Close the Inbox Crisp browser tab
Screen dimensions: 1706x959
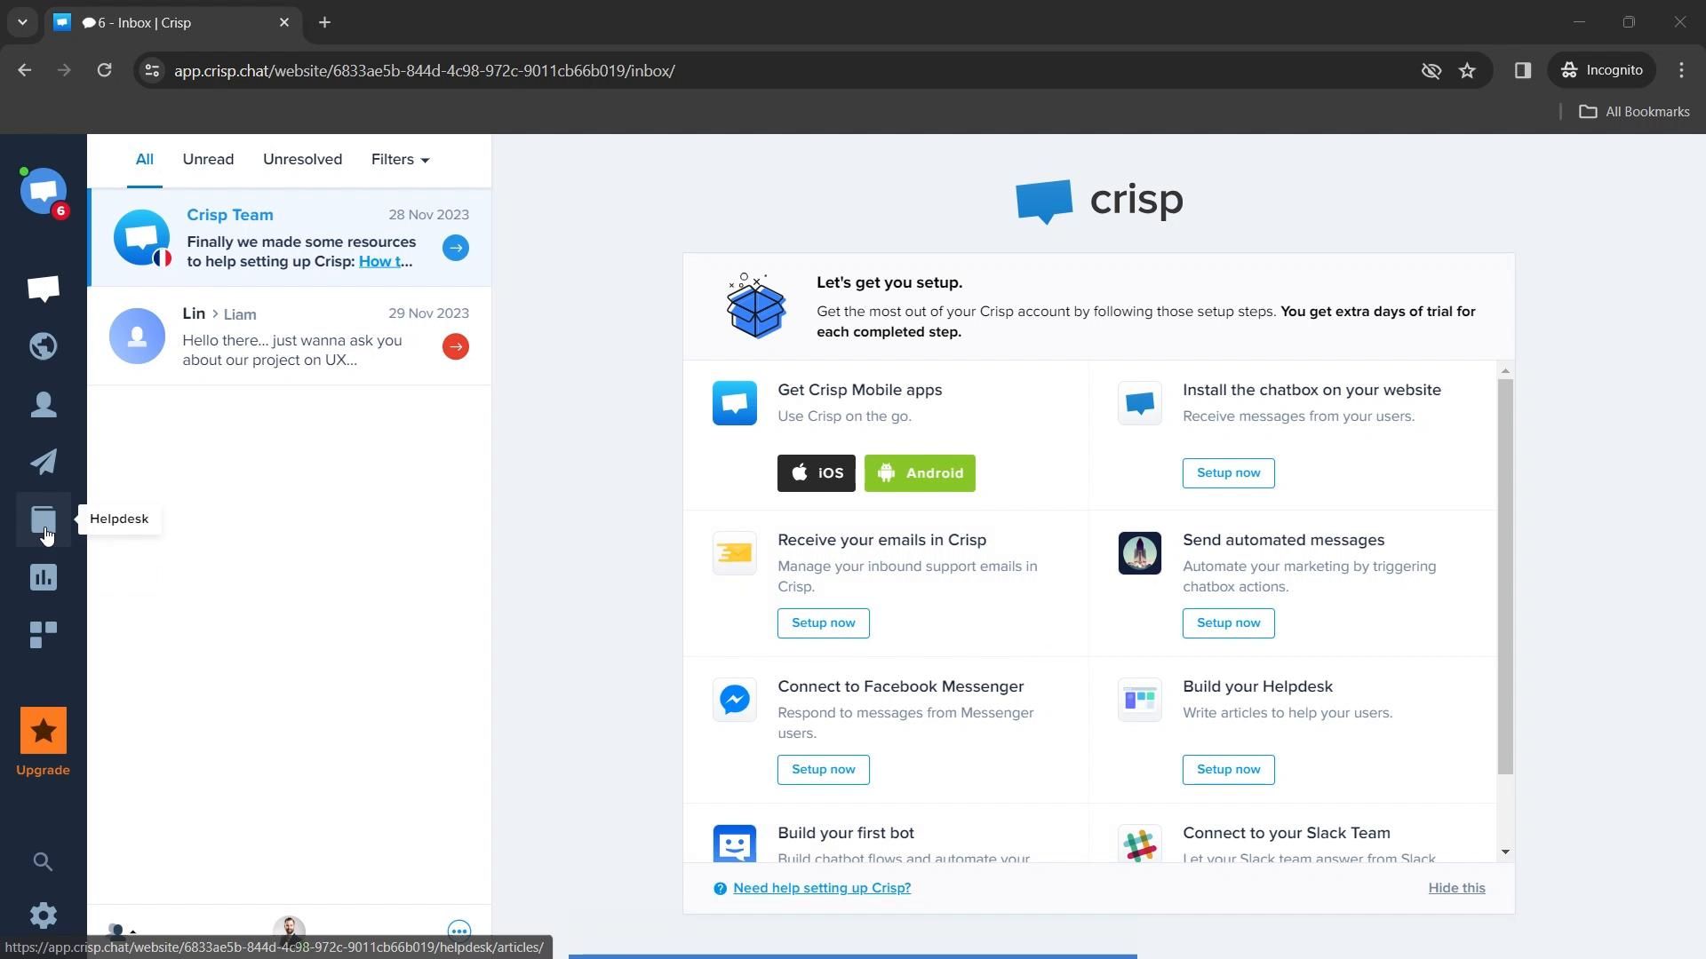[284, 22]
